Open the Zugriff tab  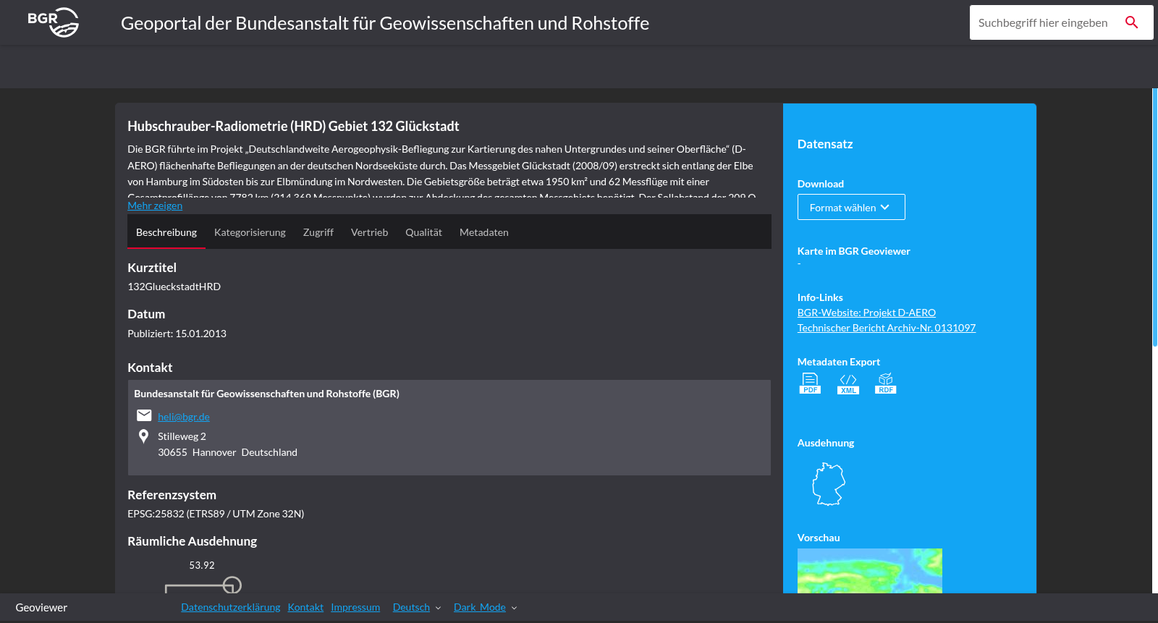pos(318,232)
